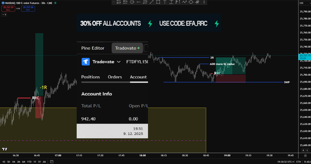
Task: Select the stacked horizontal levels tool
Action: pos(145,2)
